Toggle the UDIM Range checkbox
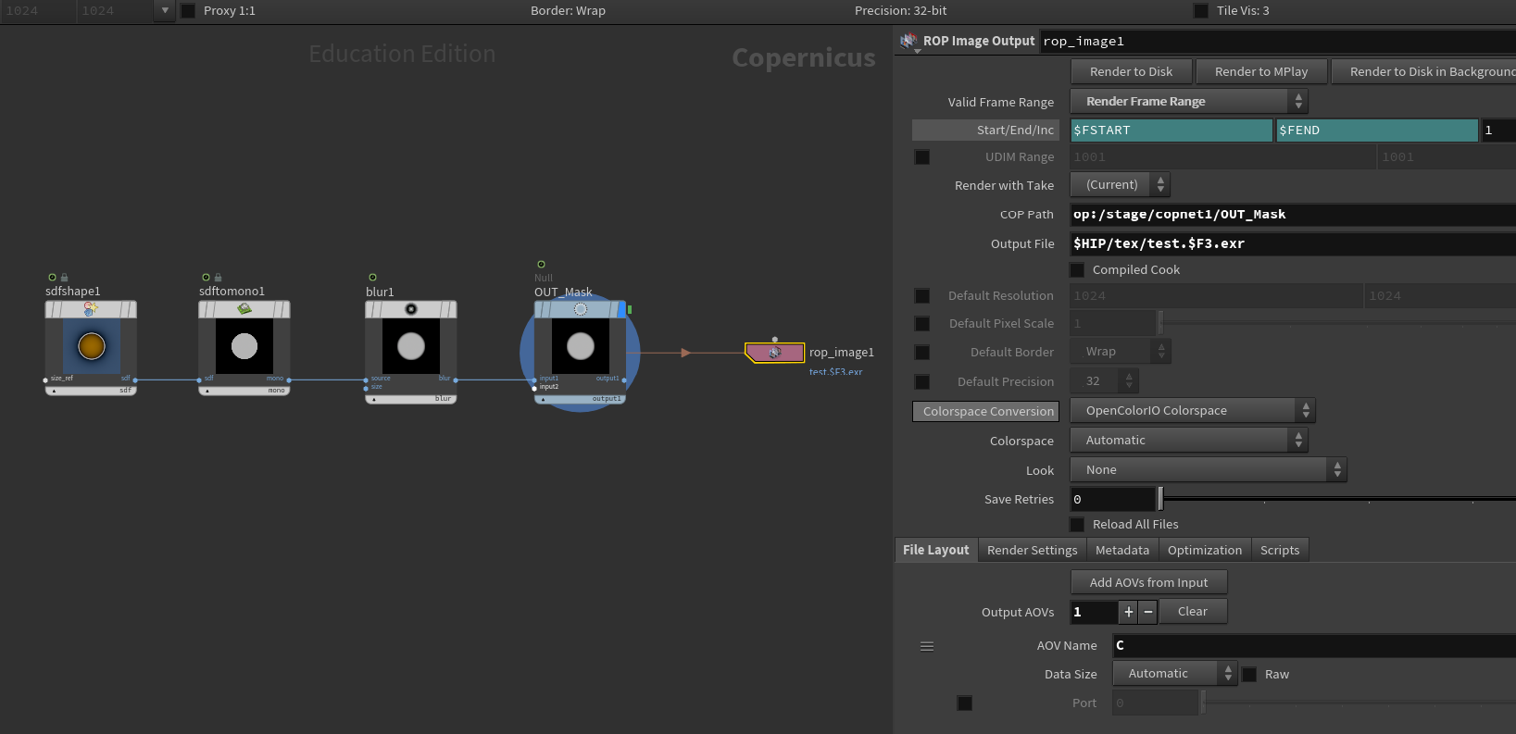 [x=922, y=157]
